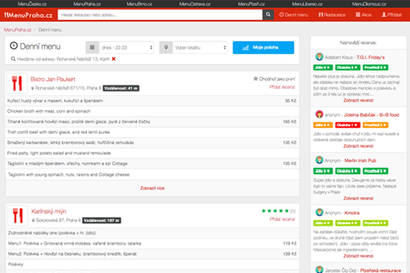The width and height of the screenshot is (410, 273).
Task: Click the Merlin Irish Pub reviewer avatar
Action: 318,160
